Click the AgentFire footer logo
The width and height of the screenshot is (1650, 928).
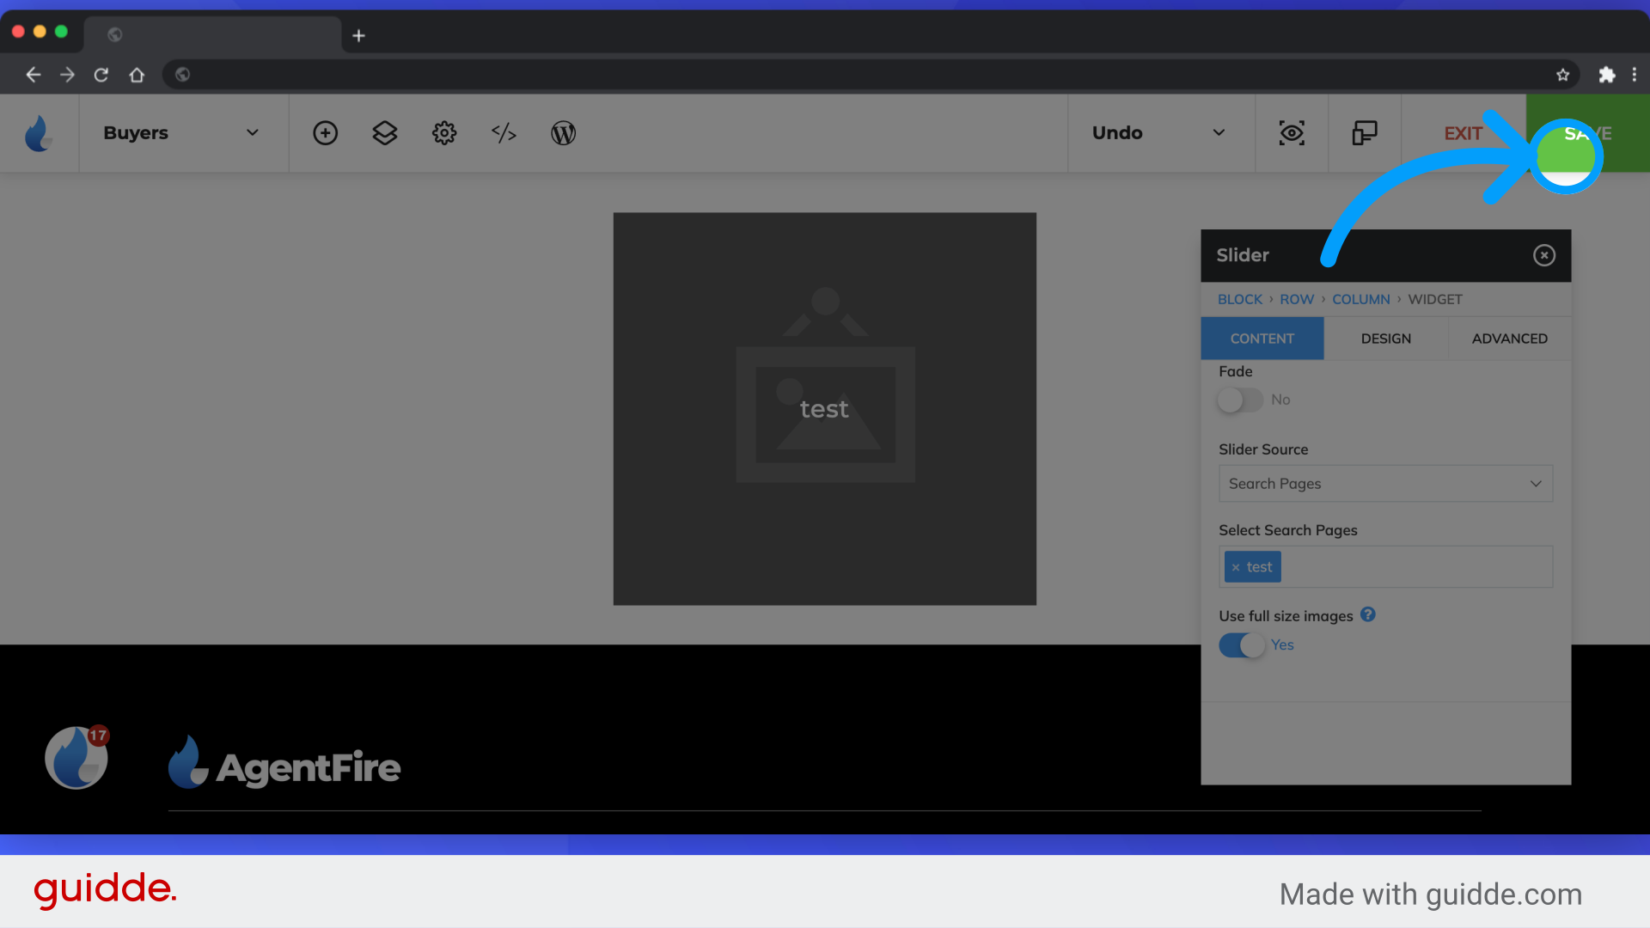[x=284, y=764]
